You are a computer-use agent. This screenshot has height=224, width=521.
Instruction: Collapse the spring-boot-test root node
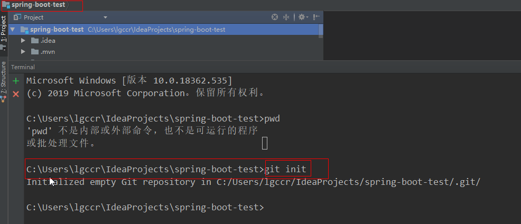click(x=13, y=30)
